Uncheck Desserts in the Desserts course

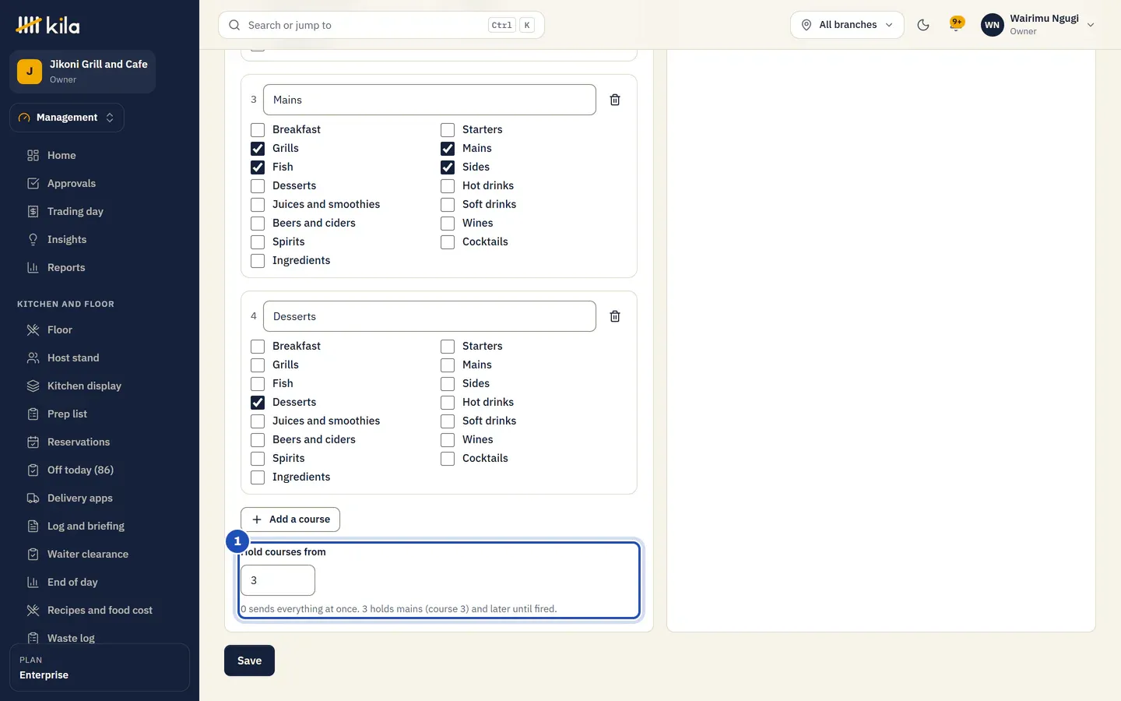point(258,402)
